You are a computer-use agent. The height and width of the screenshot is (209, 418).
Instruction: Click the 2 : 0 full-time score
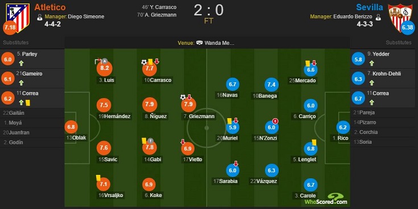coord(209,10)
